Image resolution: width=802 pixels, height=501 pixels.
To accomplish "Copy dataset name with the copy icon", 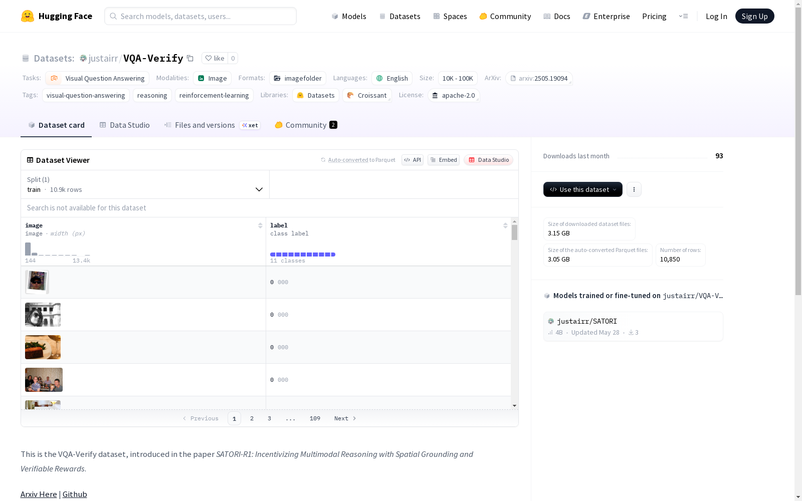I will point(190,58).
